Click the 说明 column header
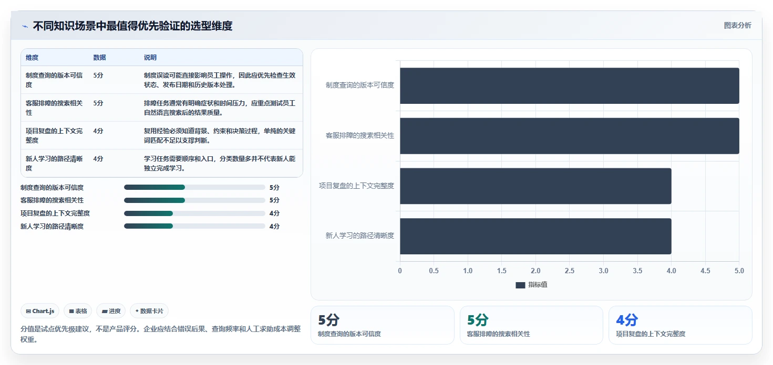 point(150,58)
